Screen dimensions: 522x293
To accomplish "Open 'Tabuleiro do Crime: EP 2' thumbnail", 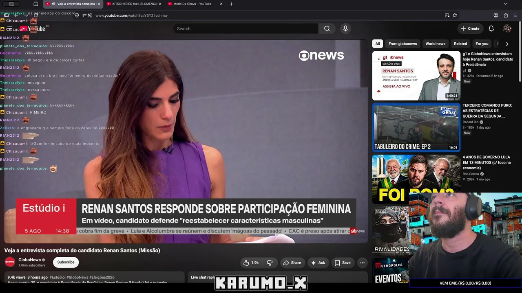I will [416, 127].
